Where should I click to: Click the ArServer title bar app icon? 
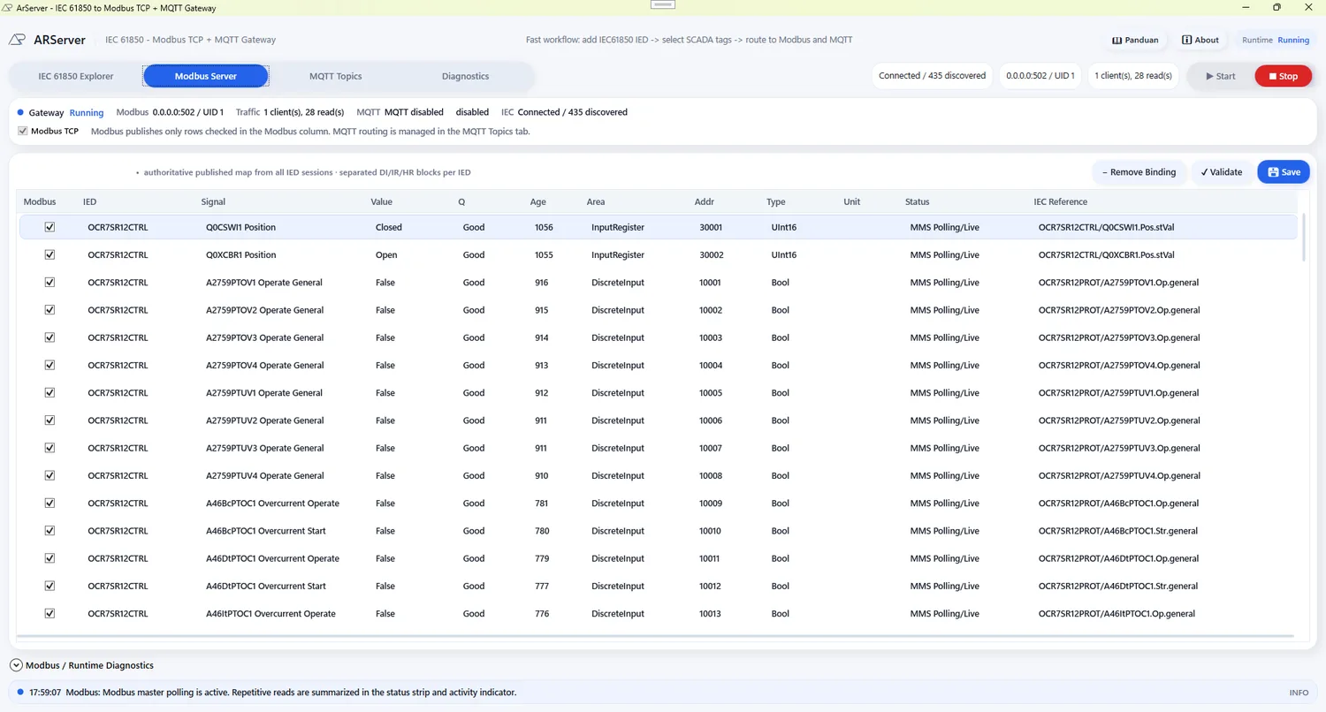pos(8,8)
